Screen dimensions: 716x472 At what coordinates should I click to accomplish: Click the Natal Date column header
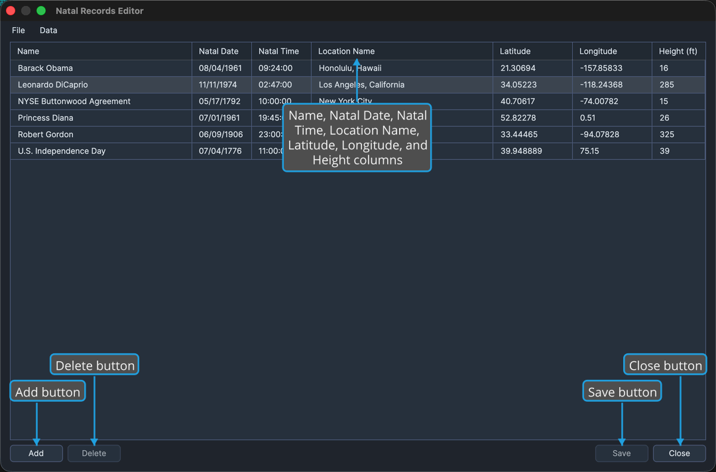point(221,51)
